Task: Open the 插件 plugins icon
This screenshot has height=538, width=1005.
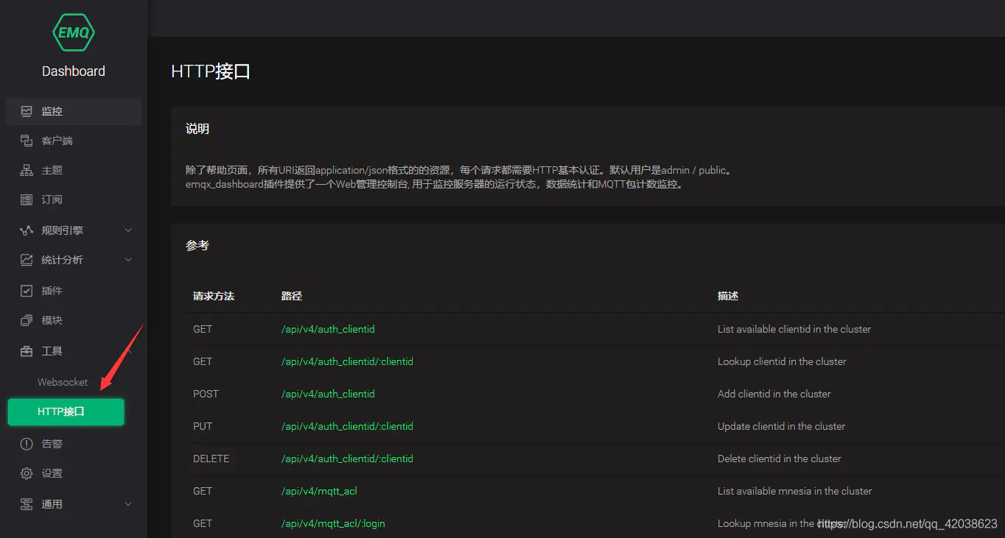Action: click(27, 291)
